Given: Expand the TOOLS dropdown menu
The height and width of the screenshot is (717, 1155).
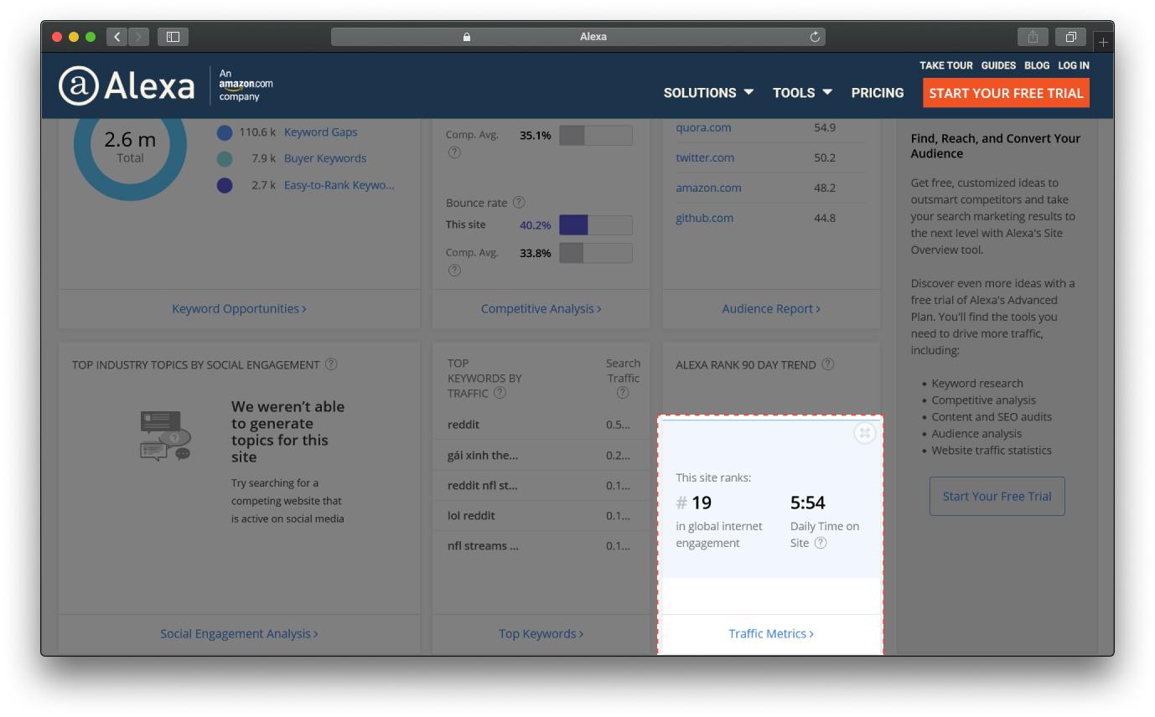Looking at the screenshot, I should [x=802, y=93].
